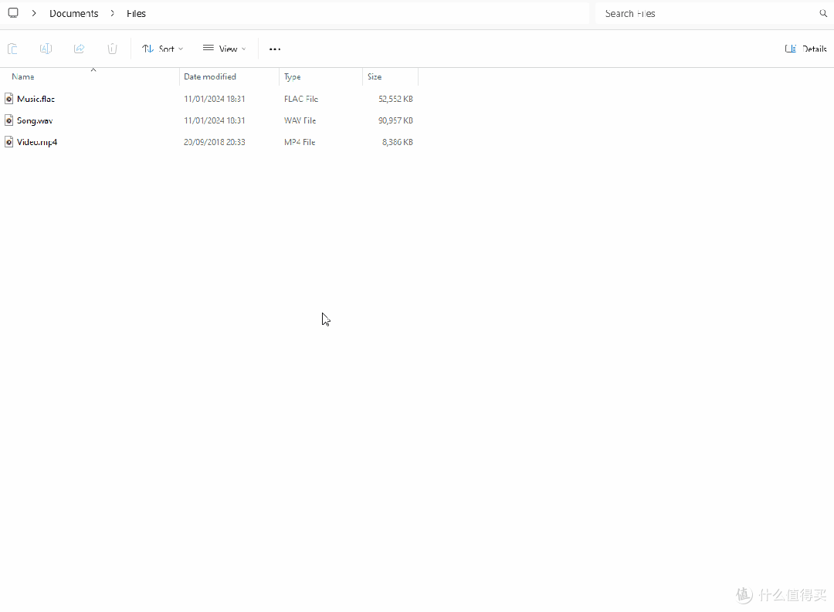
Task: Expand the chevron between Documents and Files
Action: click(x=112, y=13)
